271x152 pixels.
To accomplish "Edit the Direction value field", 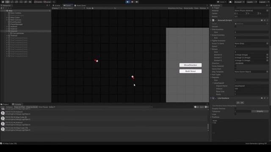I will pyautogui.click(x=251, y=63).
